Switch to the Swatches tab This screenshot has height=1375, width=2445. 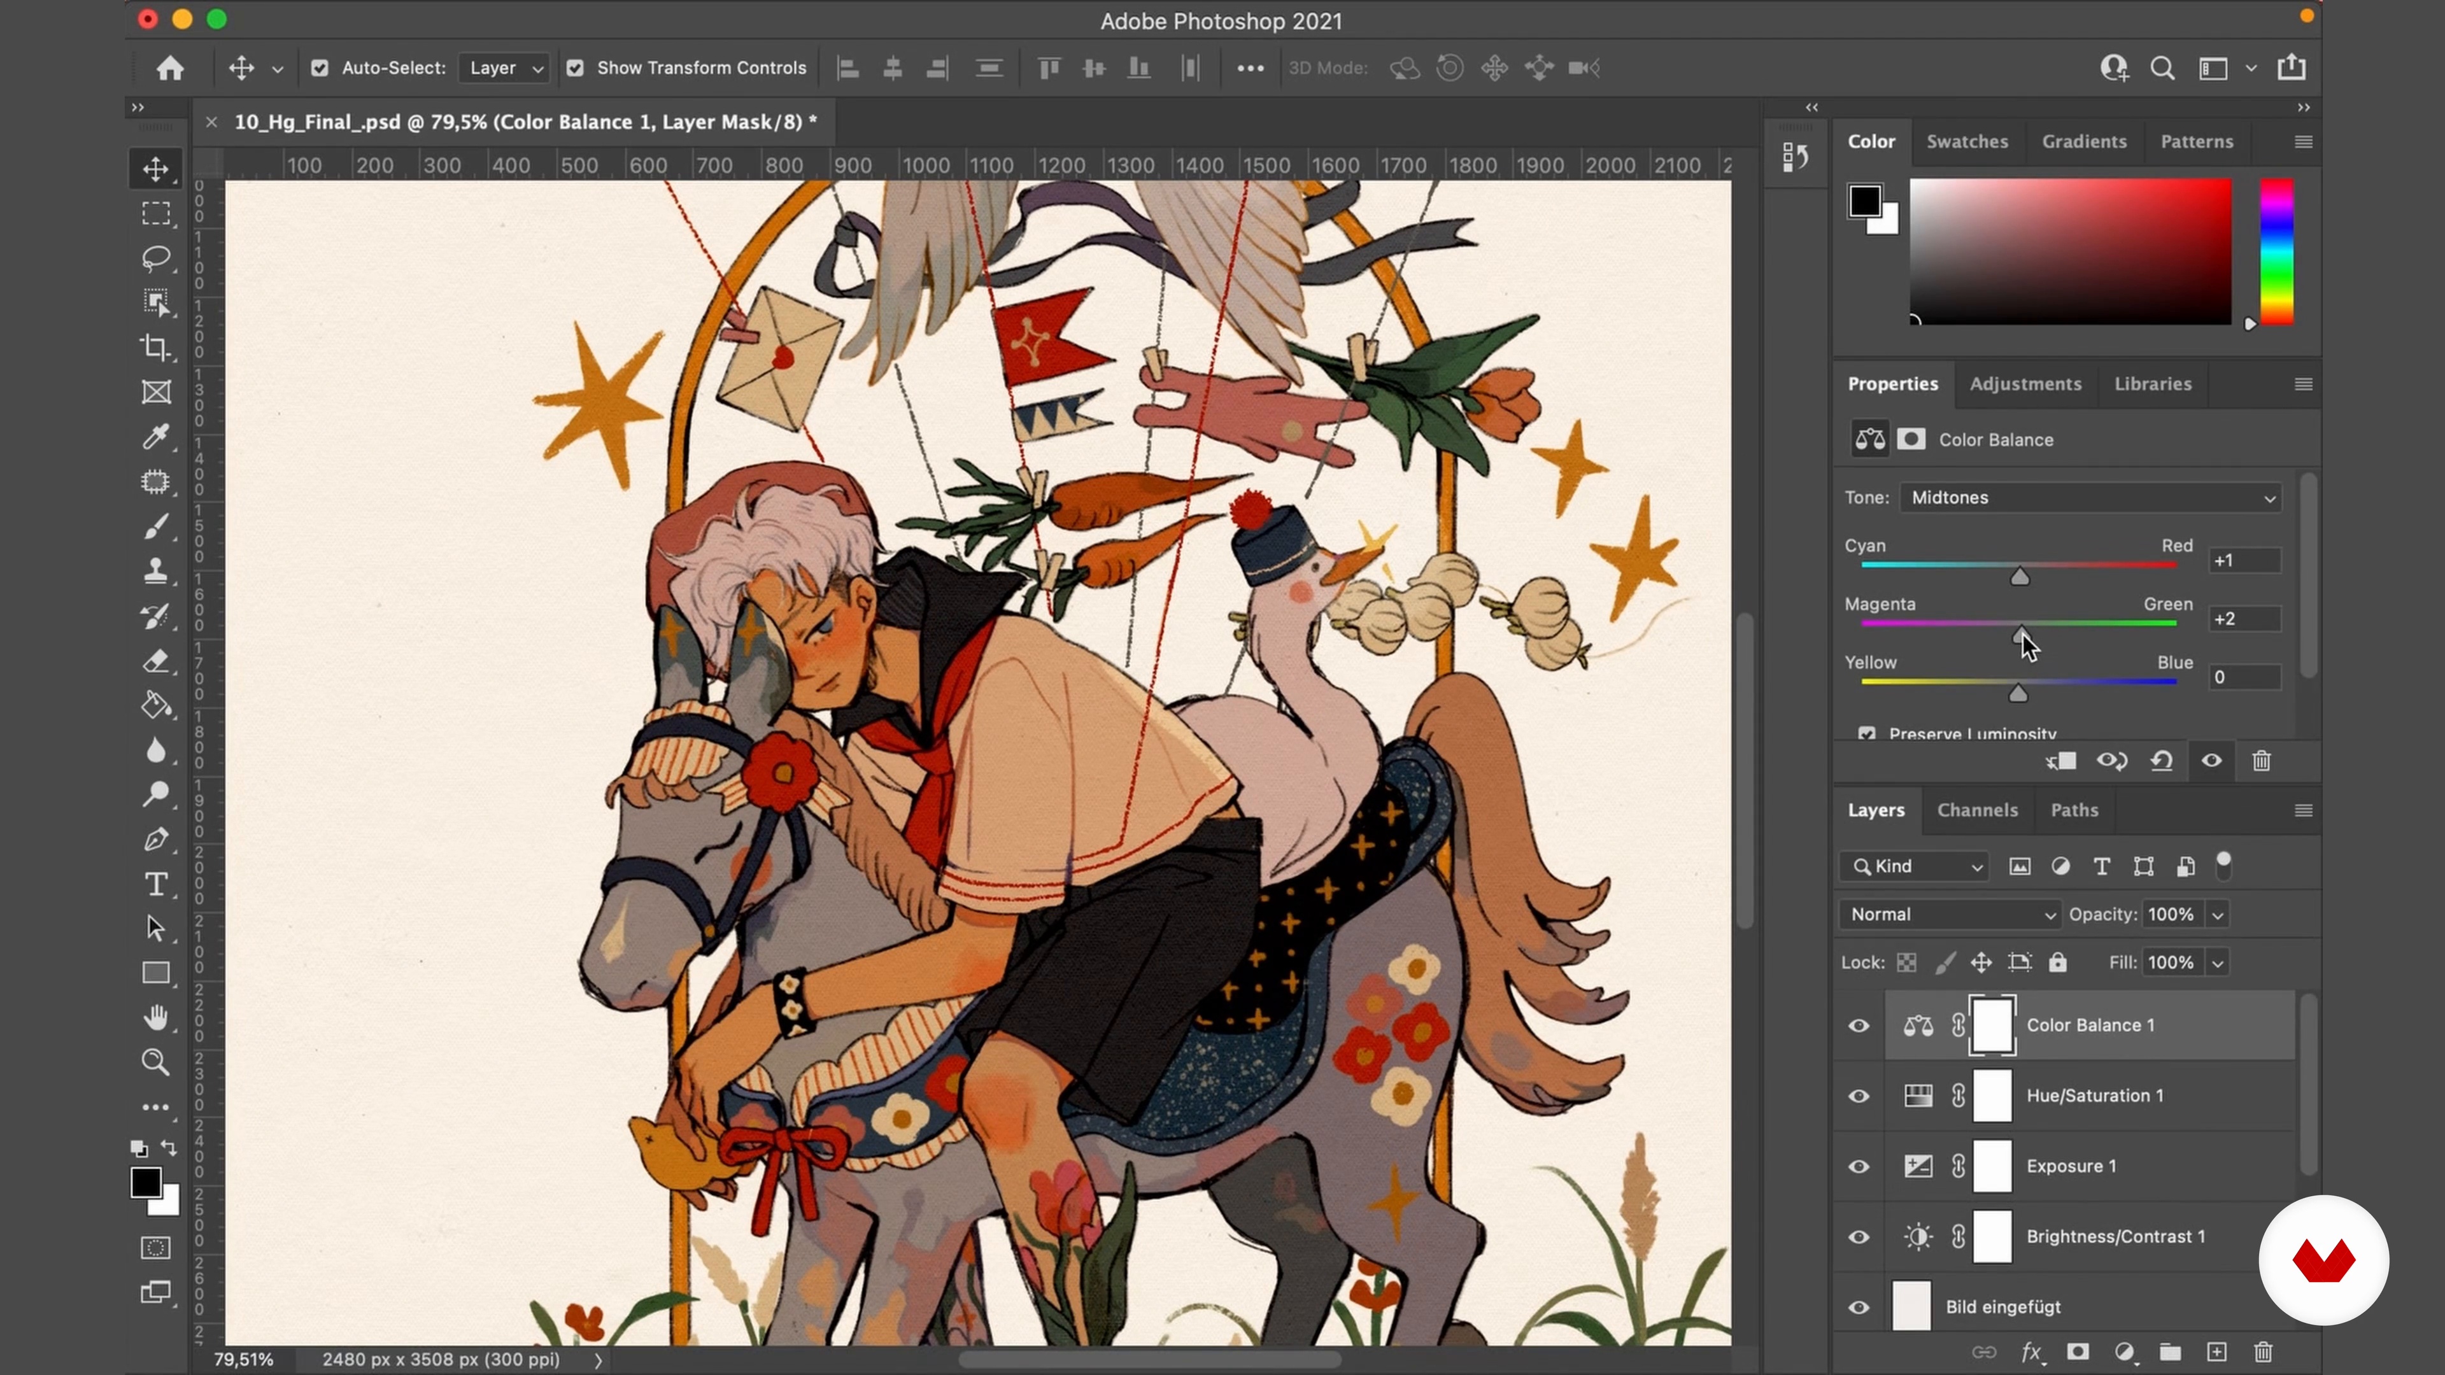click(1967, 141)
